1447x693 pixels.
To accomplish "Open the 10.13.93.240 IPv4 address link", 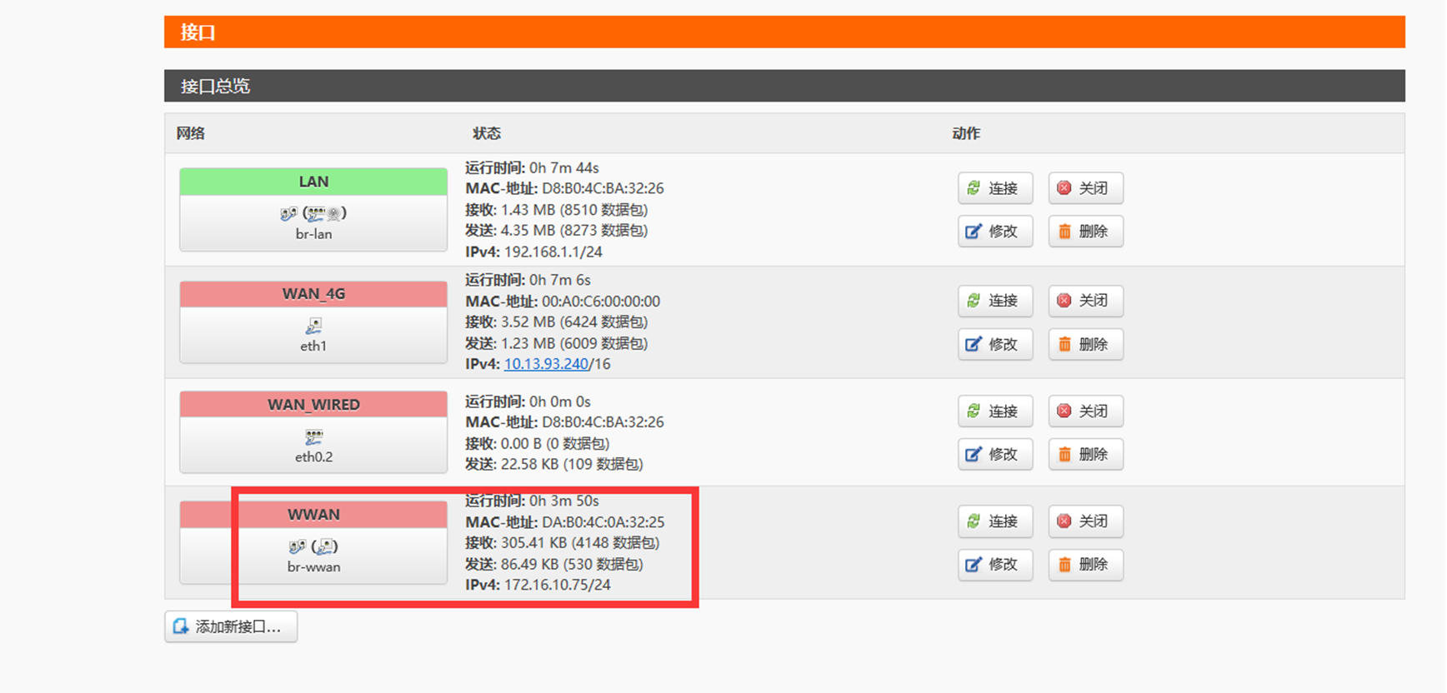I will (545, 364).
